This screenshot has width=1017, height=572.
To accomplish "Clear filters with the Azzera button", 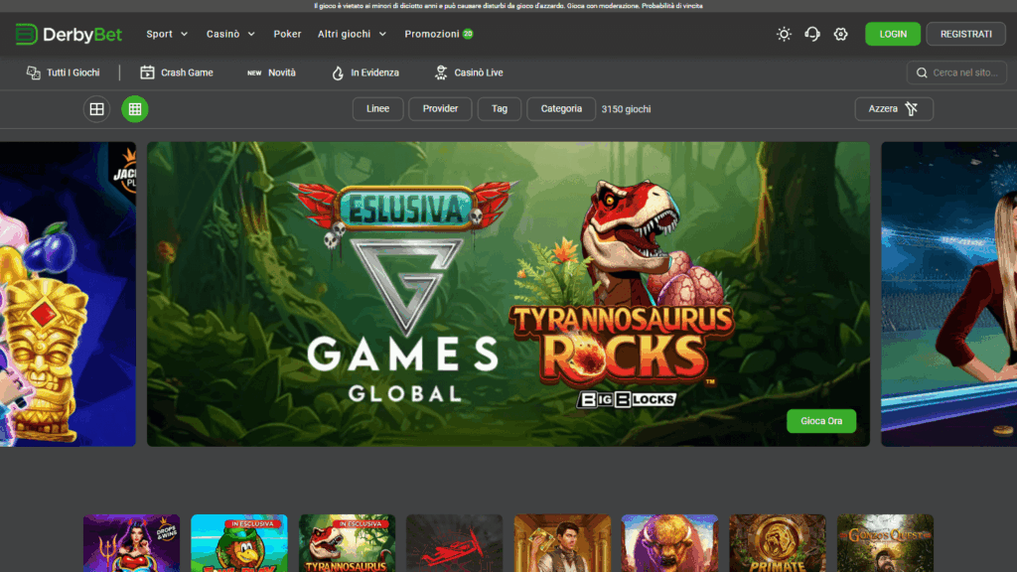I will point(893,109).
